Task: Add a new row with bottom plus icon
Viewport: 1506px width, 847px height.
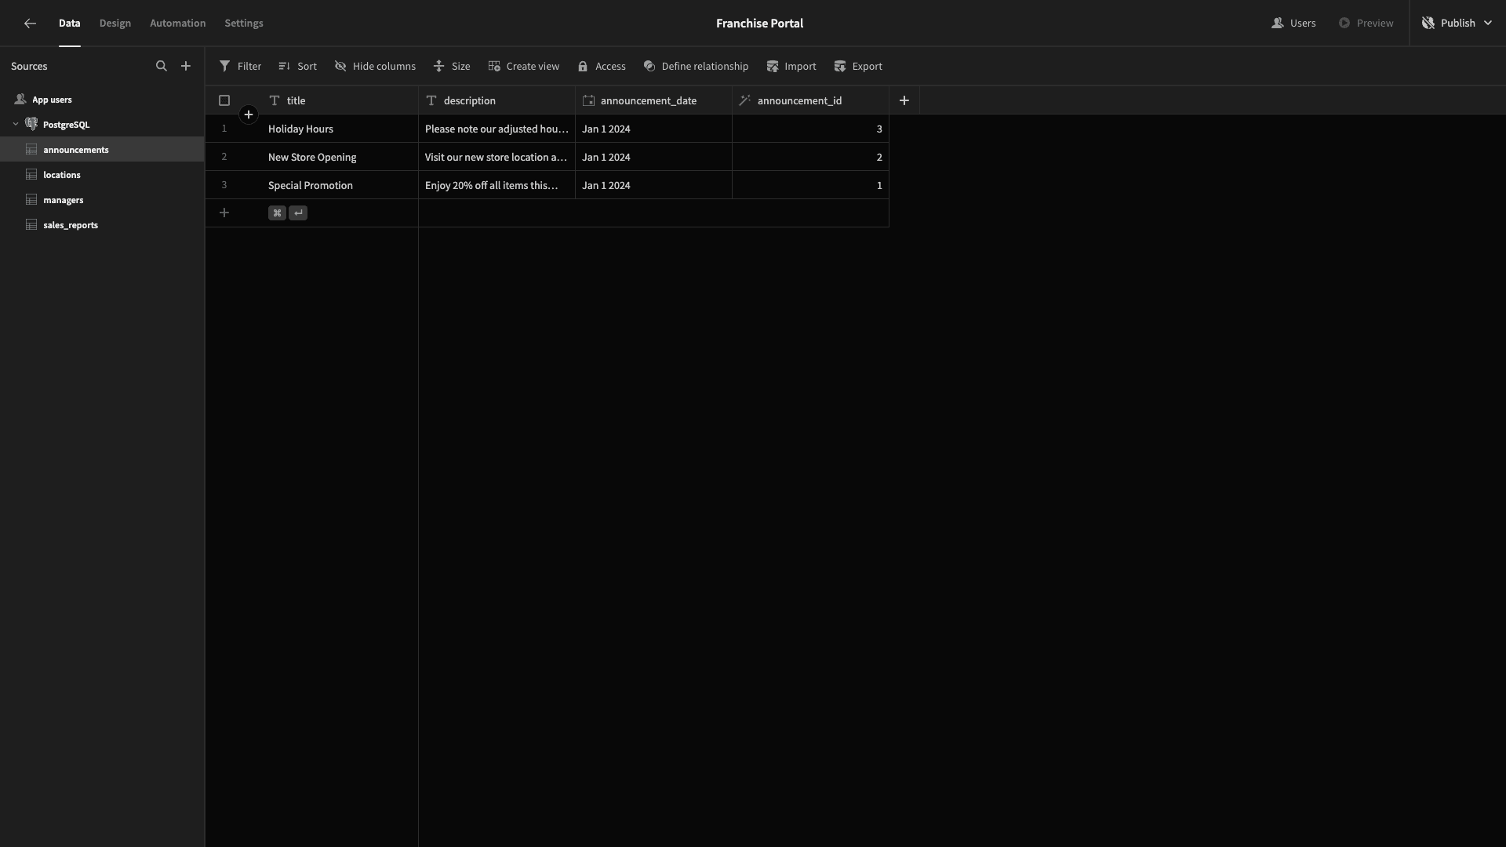Action: (224, 213)
